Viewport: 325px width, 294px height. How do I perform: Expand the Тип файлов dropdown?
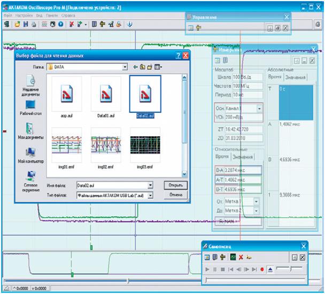tap(151, 195)
